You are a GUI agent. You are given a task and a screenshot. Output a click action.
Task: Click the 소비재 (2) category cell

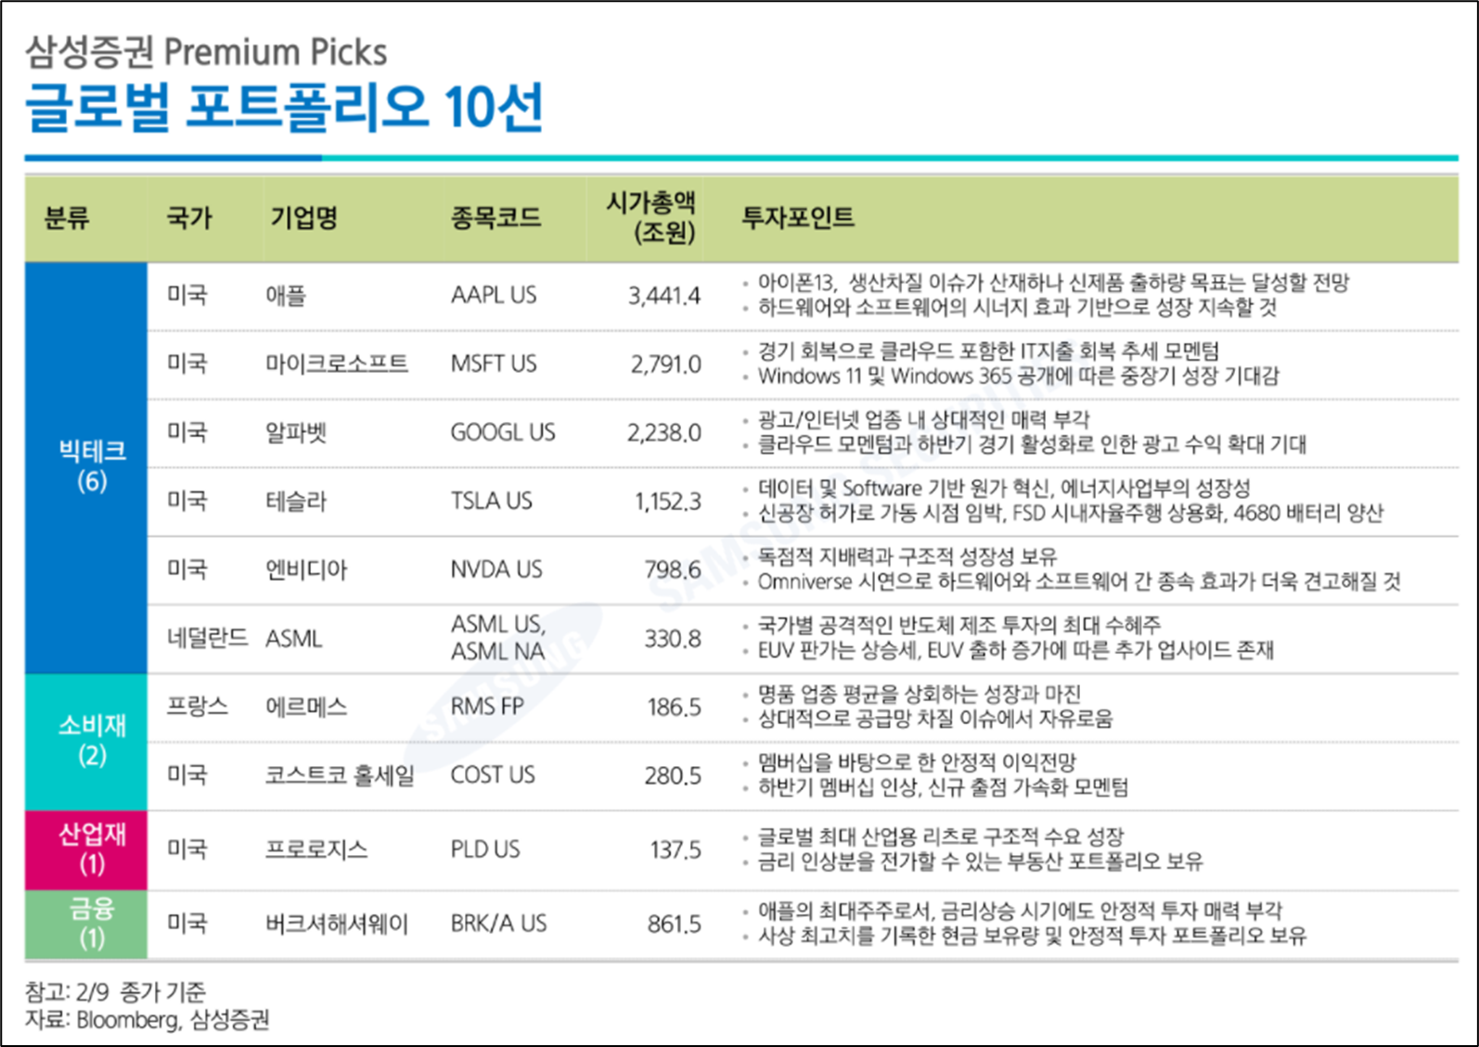coord(86,742)
